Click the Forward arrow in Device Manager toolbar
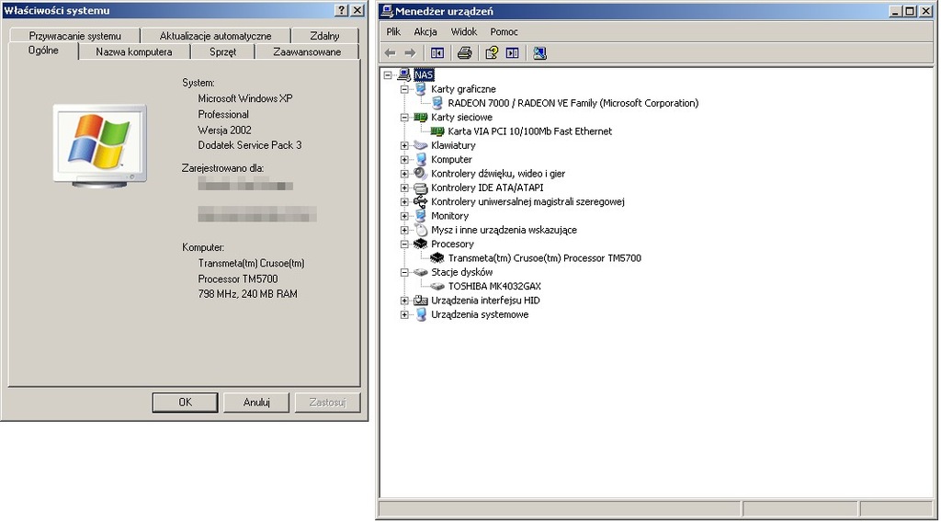This screenshot has width=941, height=523. click(x=410, y=52)
